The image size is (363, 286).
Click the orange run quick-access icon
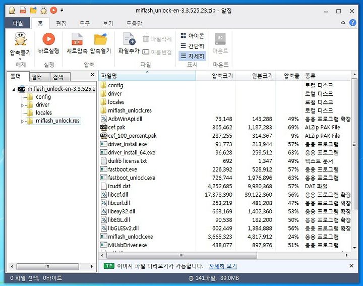[x=53, y=10]
